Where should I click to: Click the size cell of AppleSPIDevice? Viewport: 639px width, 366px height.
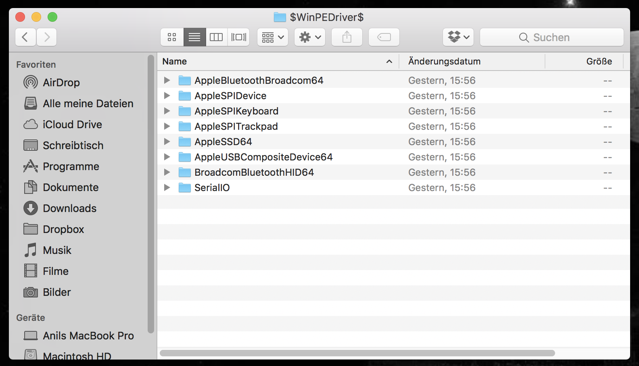pos(608,96)
